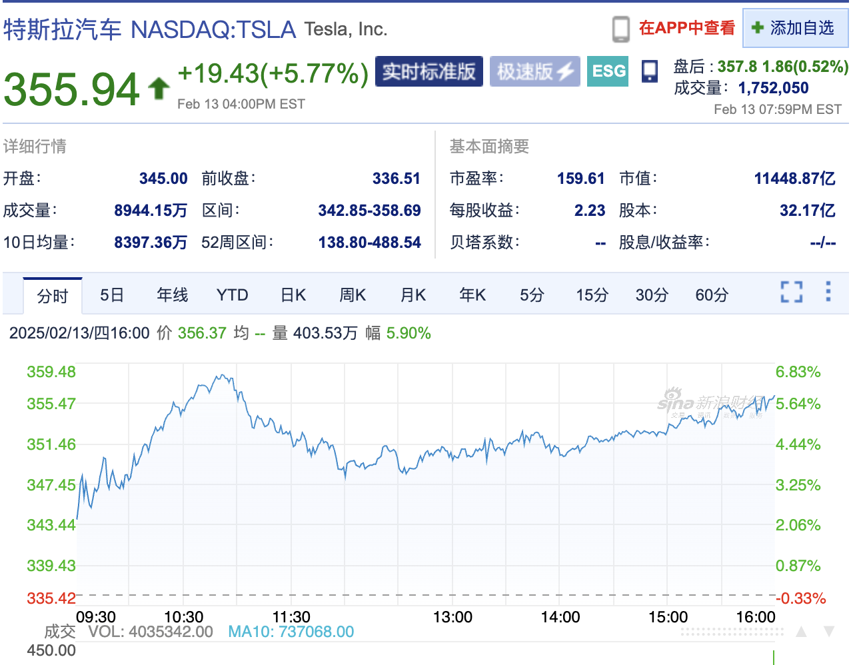Click the 359.48 top axis label
The image size is (857, 665).
[x=51, y=372]
